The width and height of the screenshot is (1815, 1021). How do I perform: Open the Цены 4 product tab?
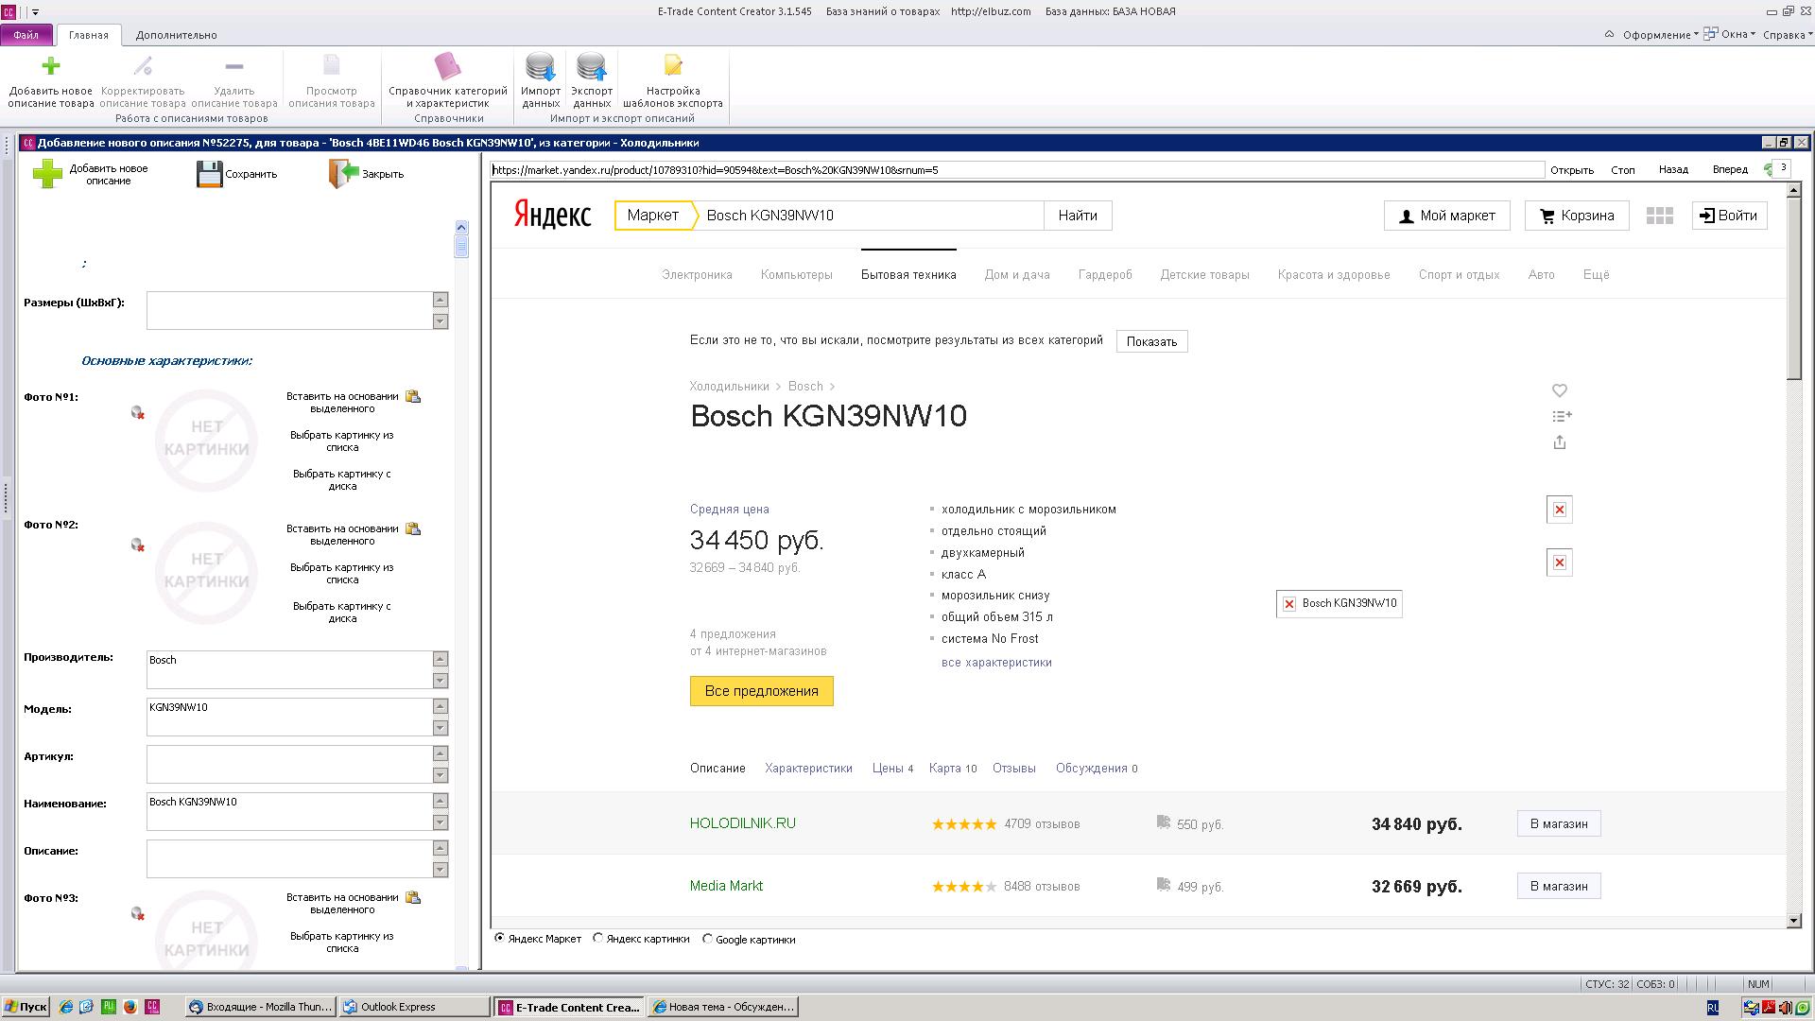coord(892,769)
